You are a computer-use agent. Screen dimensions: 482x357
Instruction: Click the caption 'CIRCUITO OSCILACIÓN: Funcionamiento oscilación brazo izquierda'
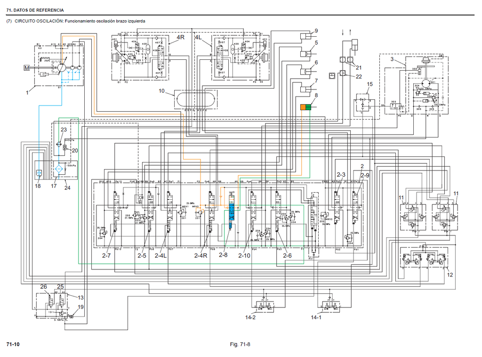pos(80,21)
